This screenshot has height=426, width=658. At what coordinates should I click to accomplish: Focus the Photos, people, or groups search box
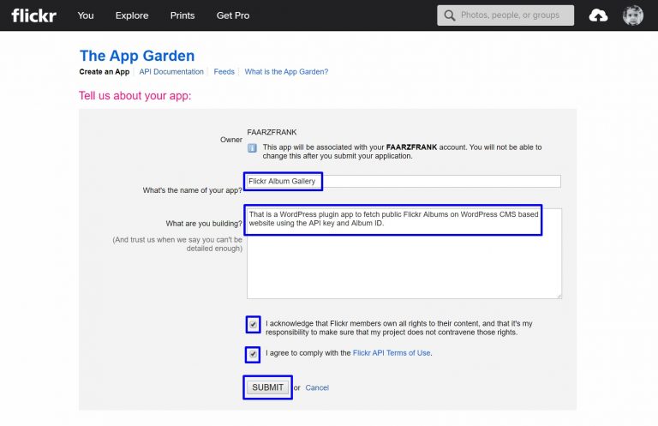click(x=505, y=15)
